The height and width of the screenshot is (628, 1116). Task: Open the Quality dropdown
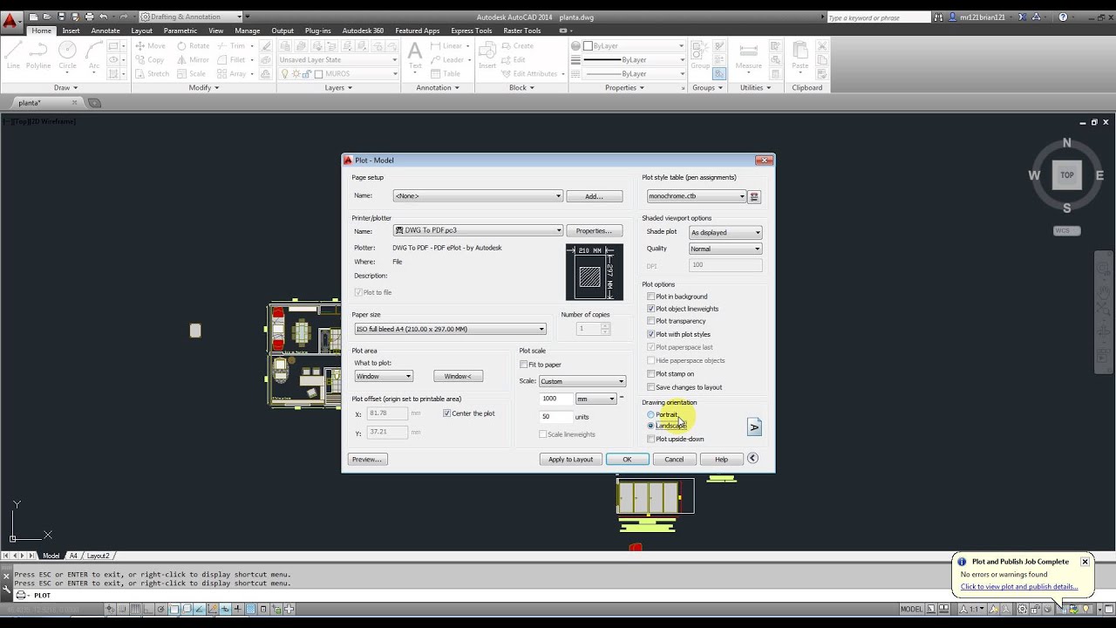tap(725, 249)
